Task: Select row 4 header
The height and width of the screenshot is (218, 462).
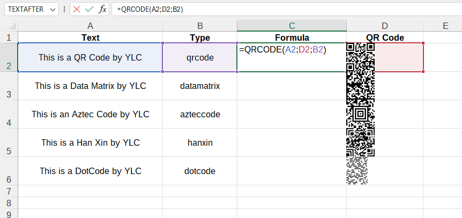Action: click(x=9, y=115)
